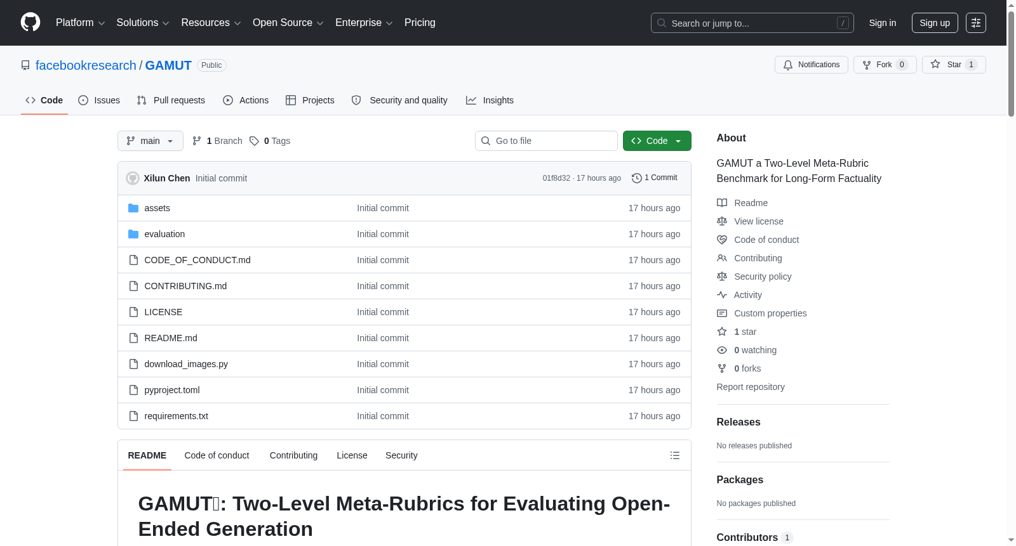Screen dimensions: 1016x546
Task: Open the Releases heading link
Action: pos(739,422)
